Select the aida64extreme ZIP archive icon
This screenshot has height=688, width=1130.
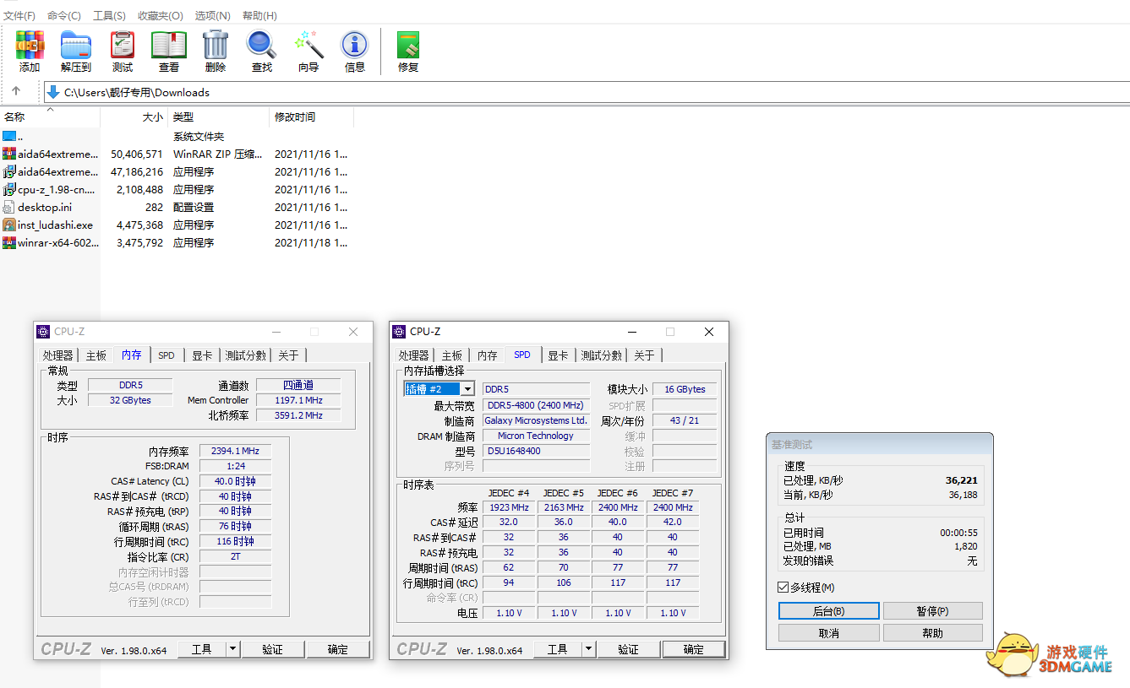(9, 154)
